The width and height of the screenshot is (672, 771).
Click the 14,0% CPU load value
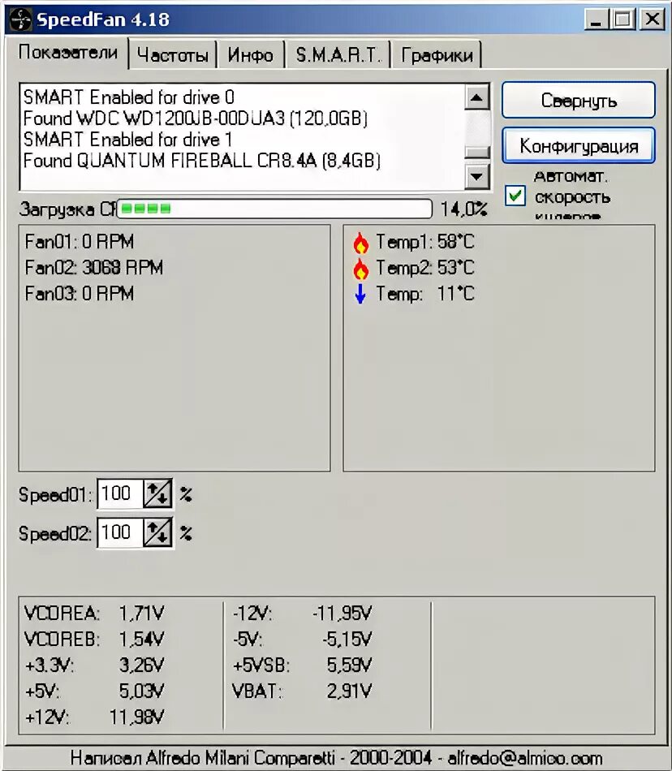463,209
